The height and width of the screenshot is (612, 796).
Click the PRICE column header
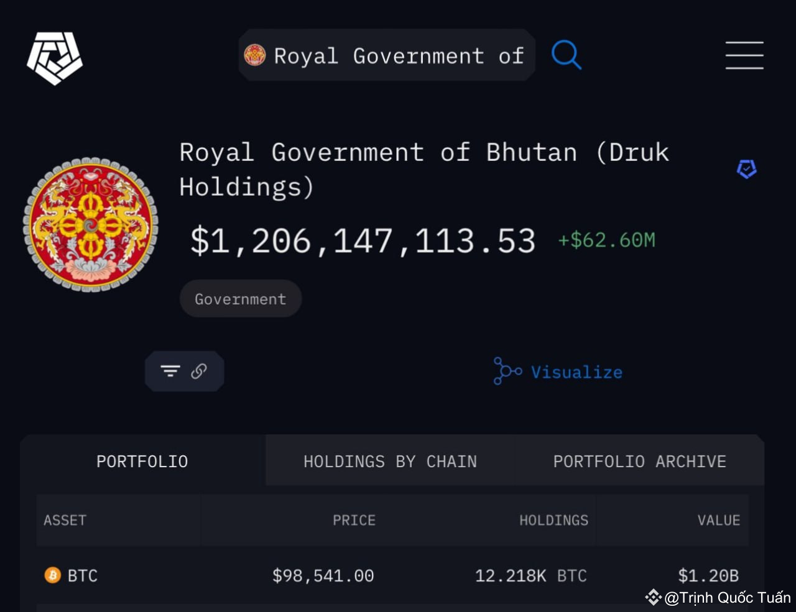coord(354,520)
